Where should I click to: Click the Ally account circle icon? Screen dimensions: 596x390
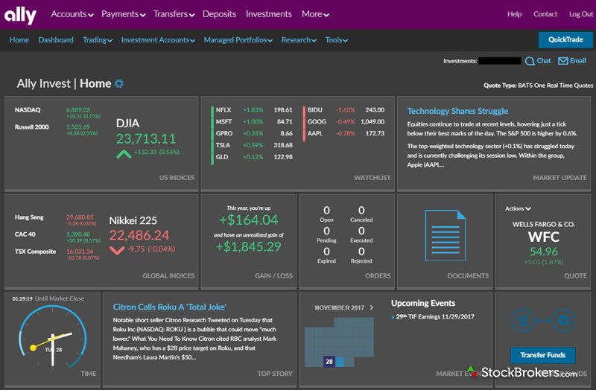point(563,321)
